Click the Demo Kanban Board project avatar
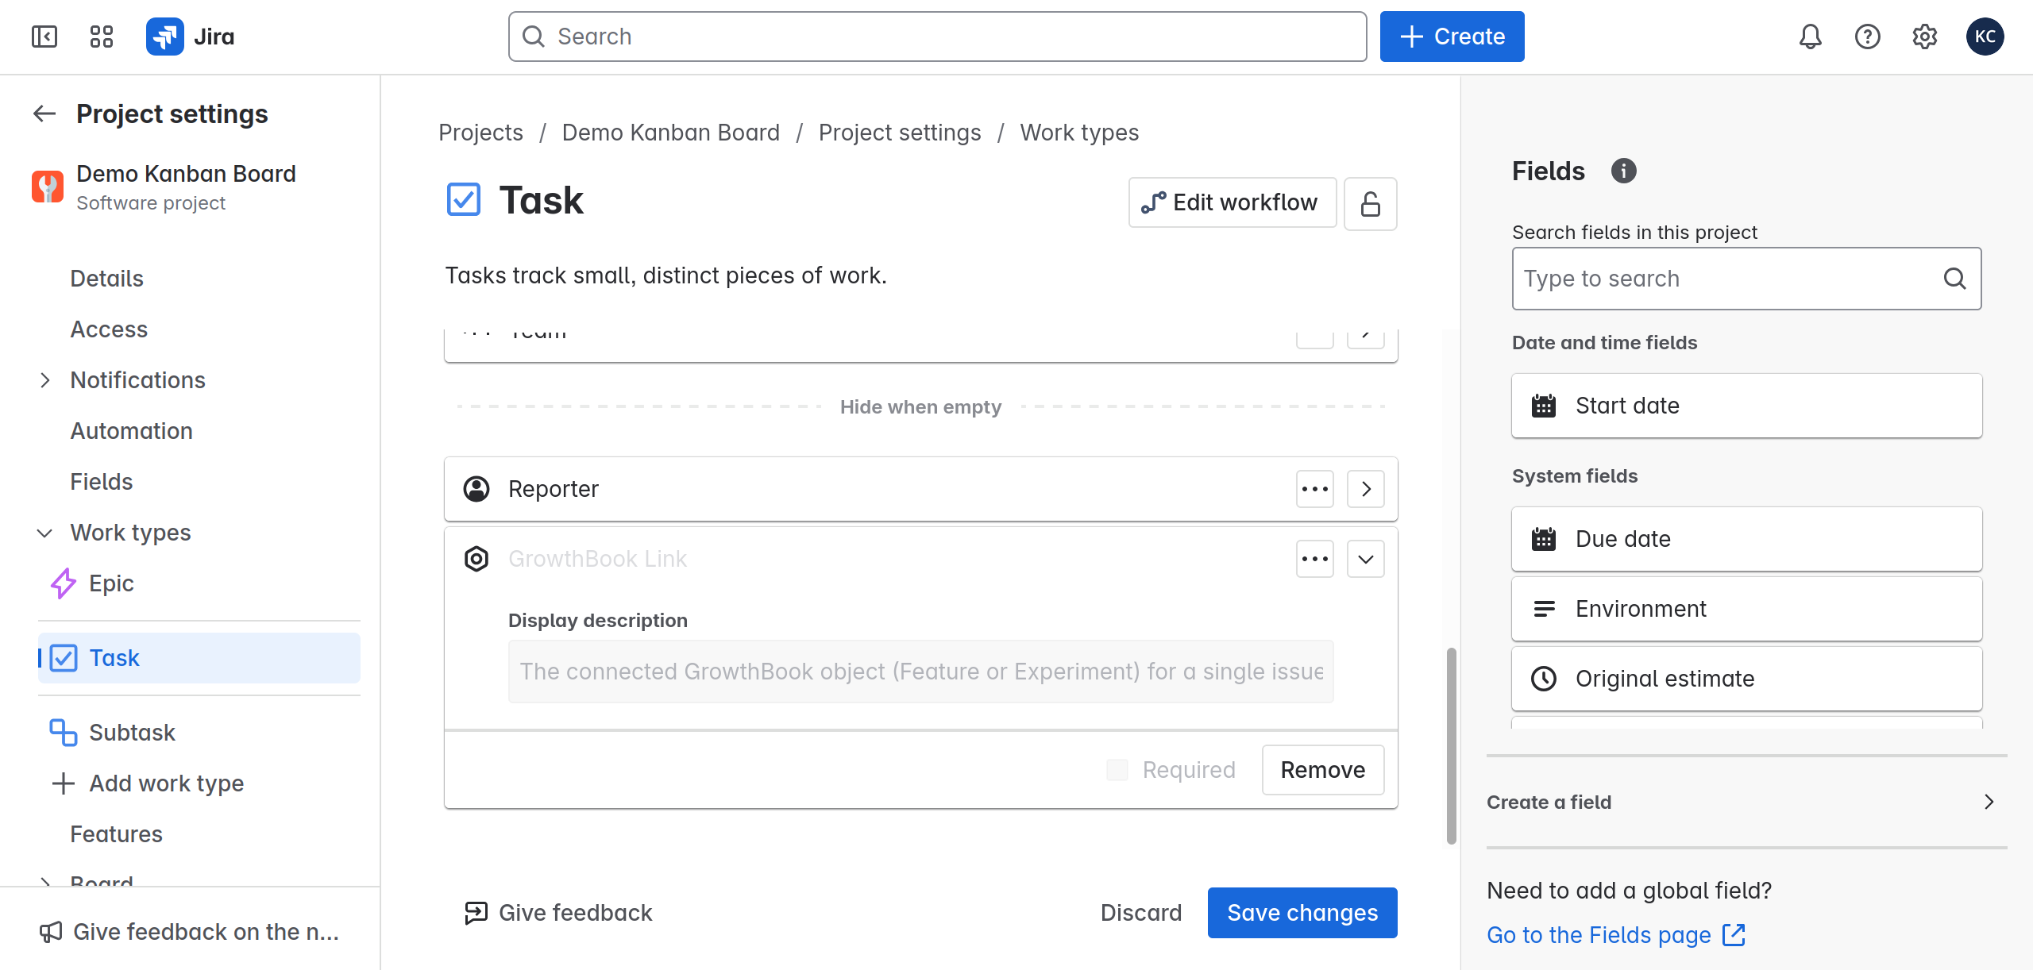This screenshot has width=2033, height=970. [x=48, y=187]
